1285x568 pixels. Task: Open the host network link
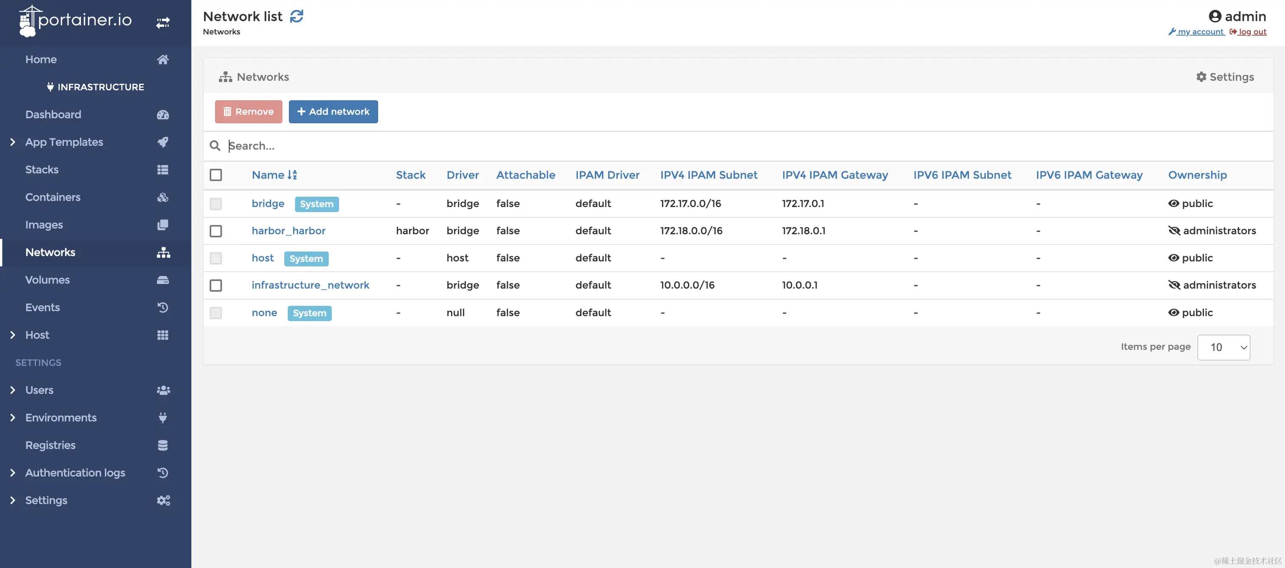click(262, 258)
